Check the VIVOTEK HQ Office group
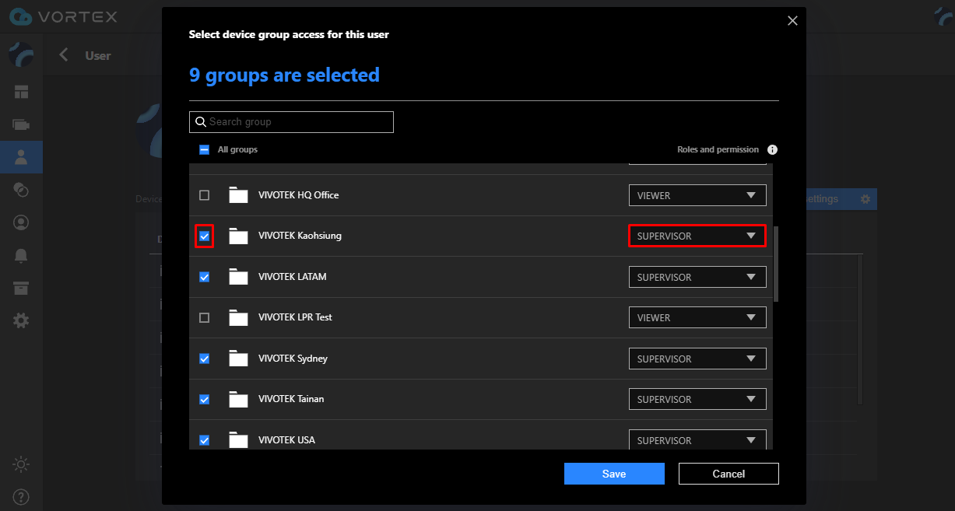955x511 pixels. pyautogui.click(x=205, y=195)
